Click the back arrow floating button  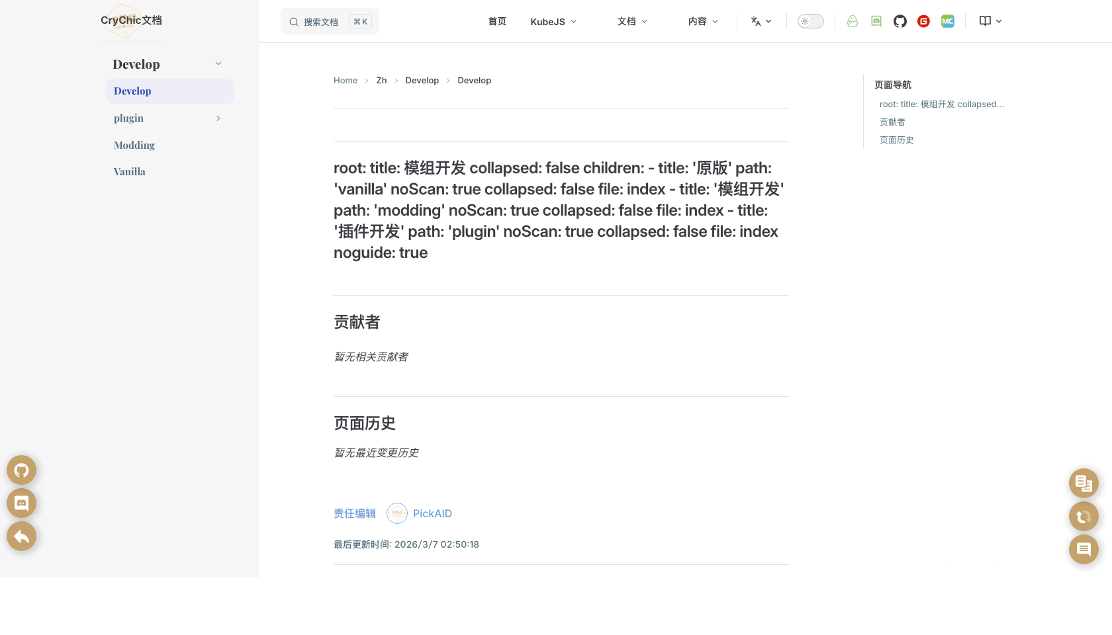point(21,536)
